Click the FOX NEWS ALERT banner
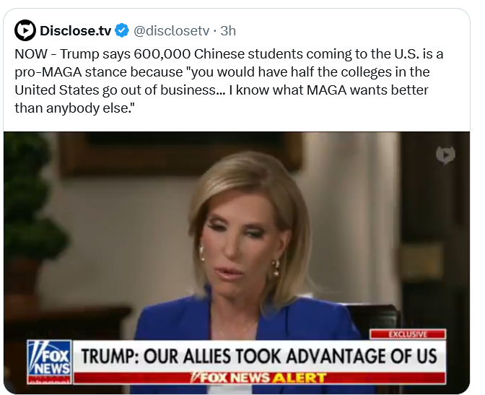The image size is (485, 395). click(259, 378)
